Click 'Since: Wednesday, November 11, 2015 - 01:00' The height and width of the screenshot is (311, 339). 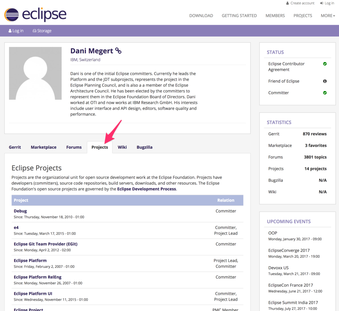tap(51, 300)
